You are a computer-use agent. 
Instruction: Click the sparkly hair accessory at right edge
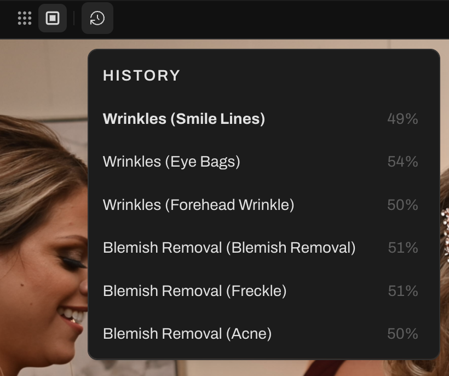point(444,225)
